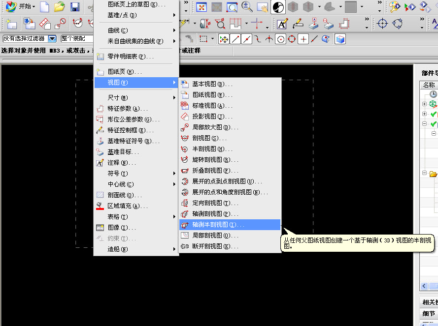
Task: Toggle the end point snap icon
Action: (236, 39)
